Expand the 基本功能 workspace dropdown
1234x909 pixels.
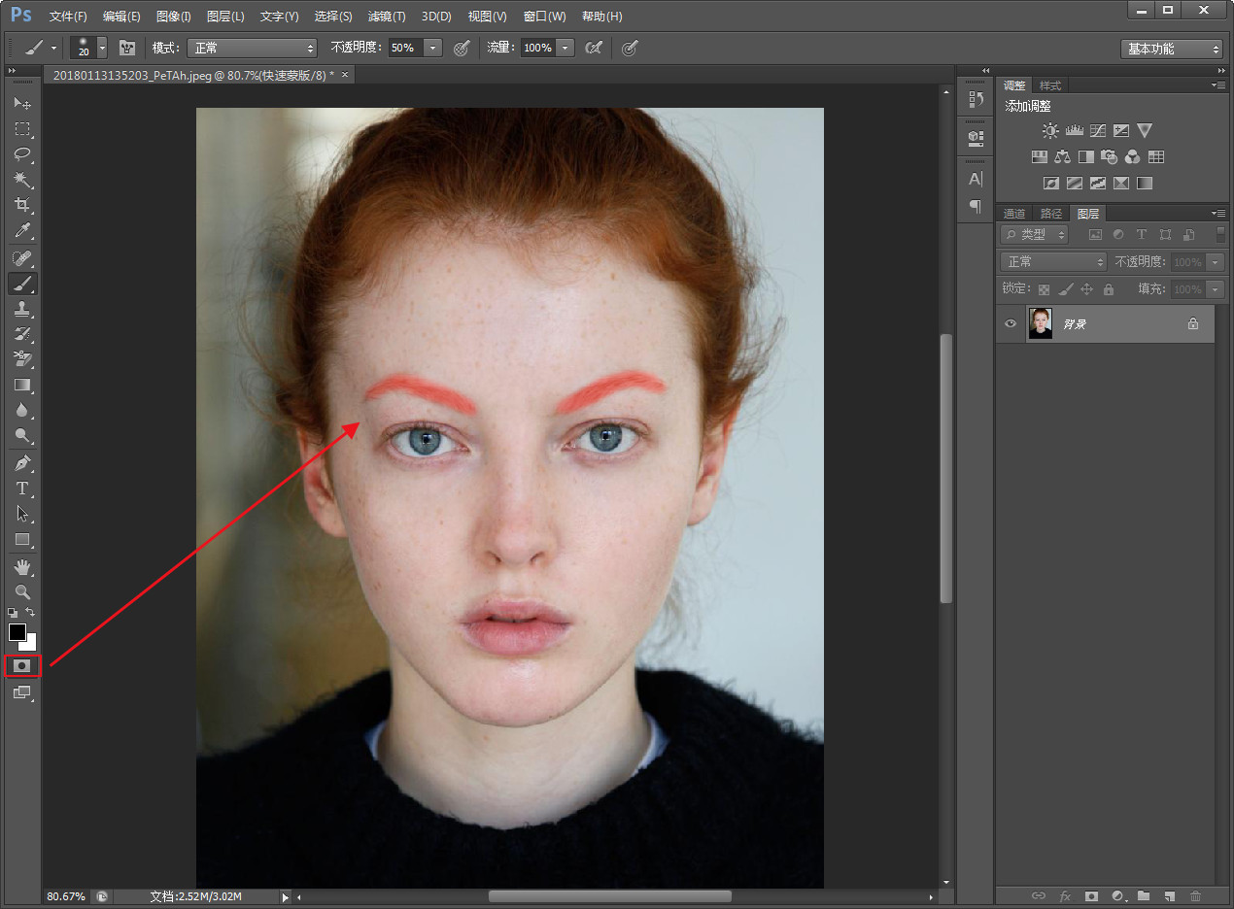click(x=1172, y=49)
